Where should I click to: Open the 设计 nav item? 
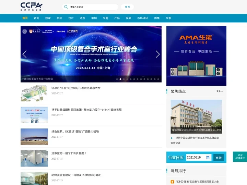[x=71, y=18]
